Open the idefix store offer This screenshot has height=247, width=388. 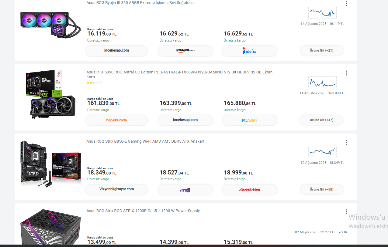(249, 51)
